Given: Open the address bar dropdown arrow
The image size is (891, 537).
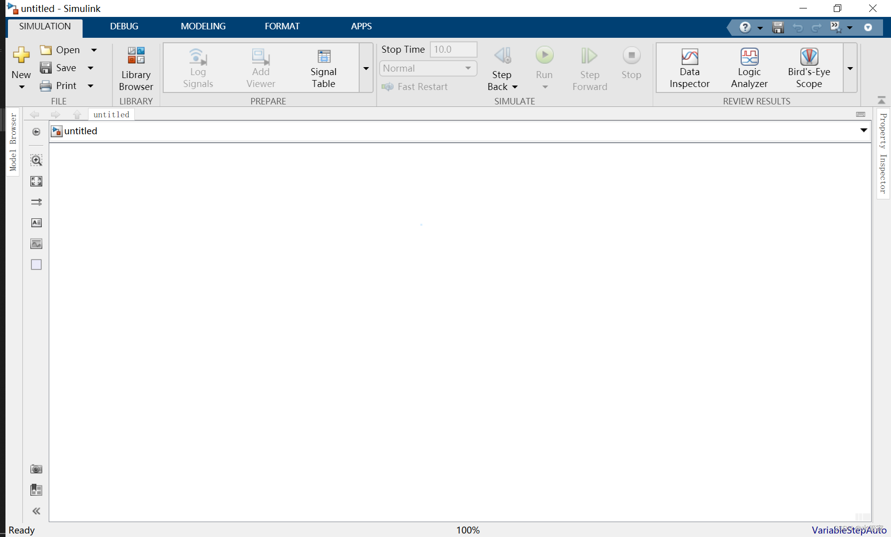Looking at the screenshot, I should pyautogui.click(x=864, y=130).
